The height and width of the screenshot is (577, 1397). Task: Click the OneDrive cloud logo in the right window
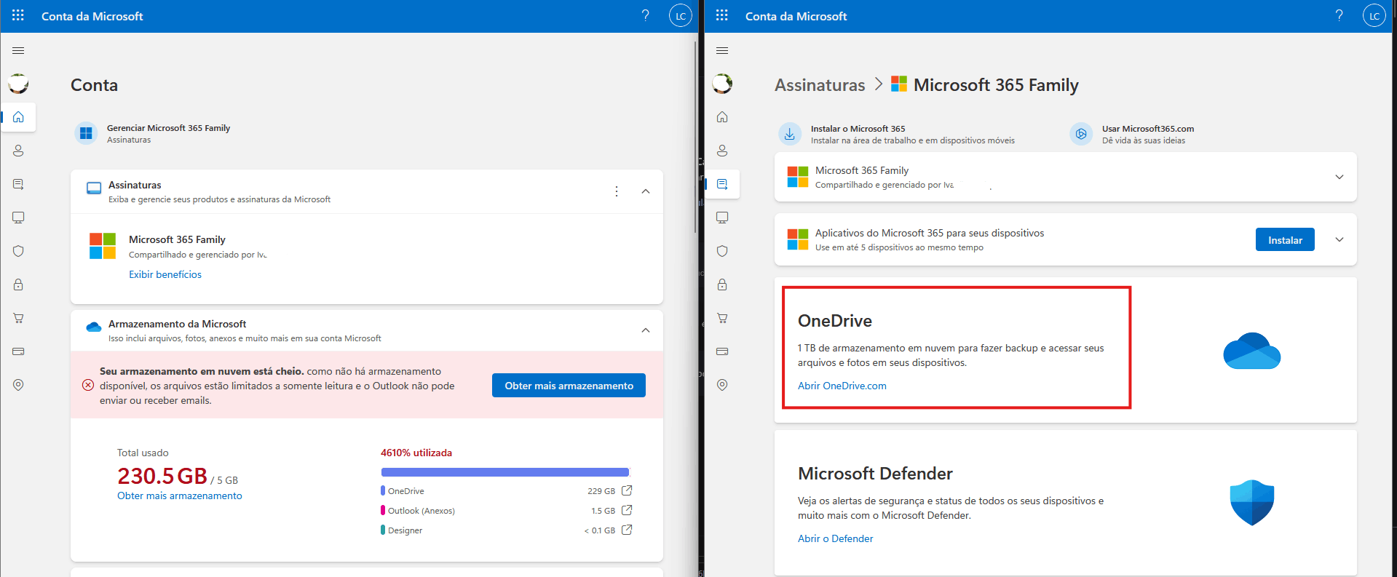click(1252, 351)
